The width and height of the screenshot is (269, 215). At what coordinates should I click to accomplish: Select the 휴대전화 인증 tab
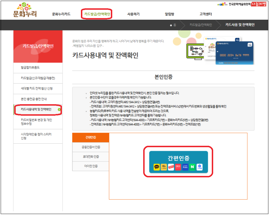pos(90,157)
